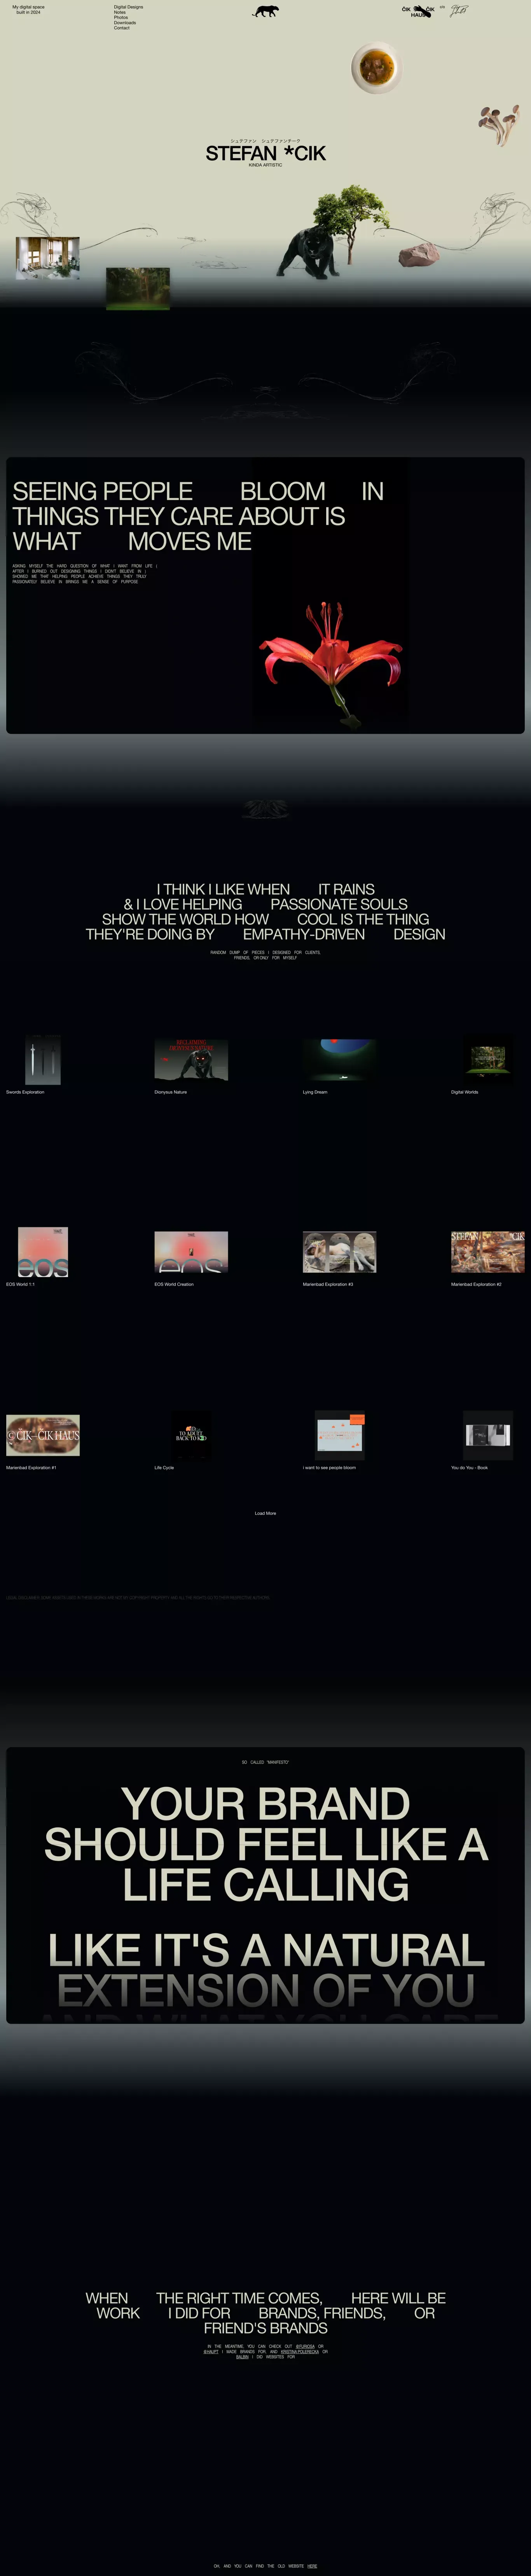The image size is (531, 2576).
Task: Open Marienbad Exploration #3 thumbnail
Action: pyautogui.click(x=340, y=1252)
